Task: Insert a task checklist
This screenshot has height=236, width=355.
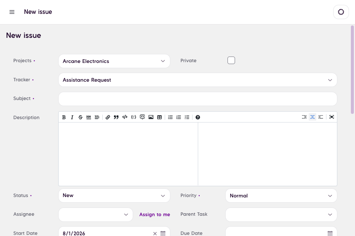Action: pos(187,117)
